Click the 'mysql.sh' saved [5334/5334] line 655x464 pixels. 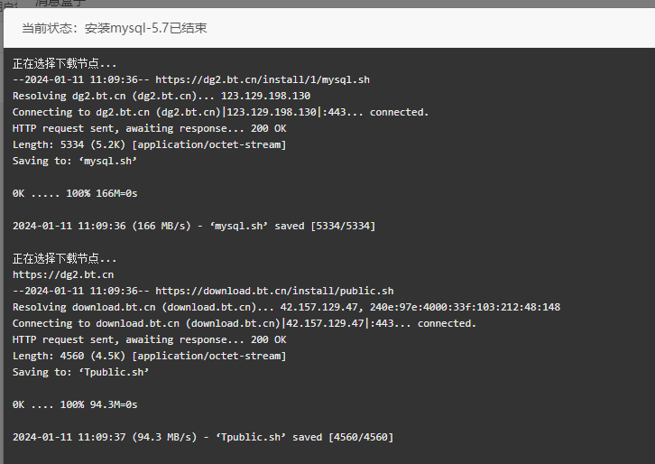tap(194, 226)
